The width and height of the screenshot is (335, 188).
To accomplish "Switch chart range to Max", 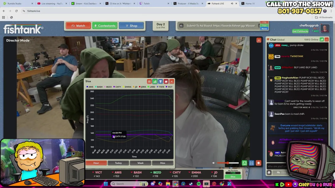I will point(163,163).
